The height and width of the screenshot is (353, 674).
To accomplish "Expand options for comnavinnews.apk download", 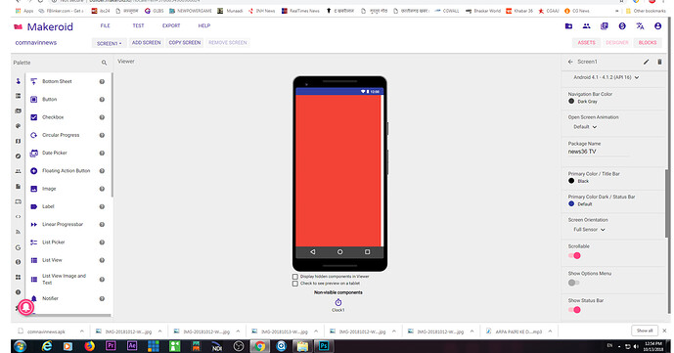I will [81, 331].
